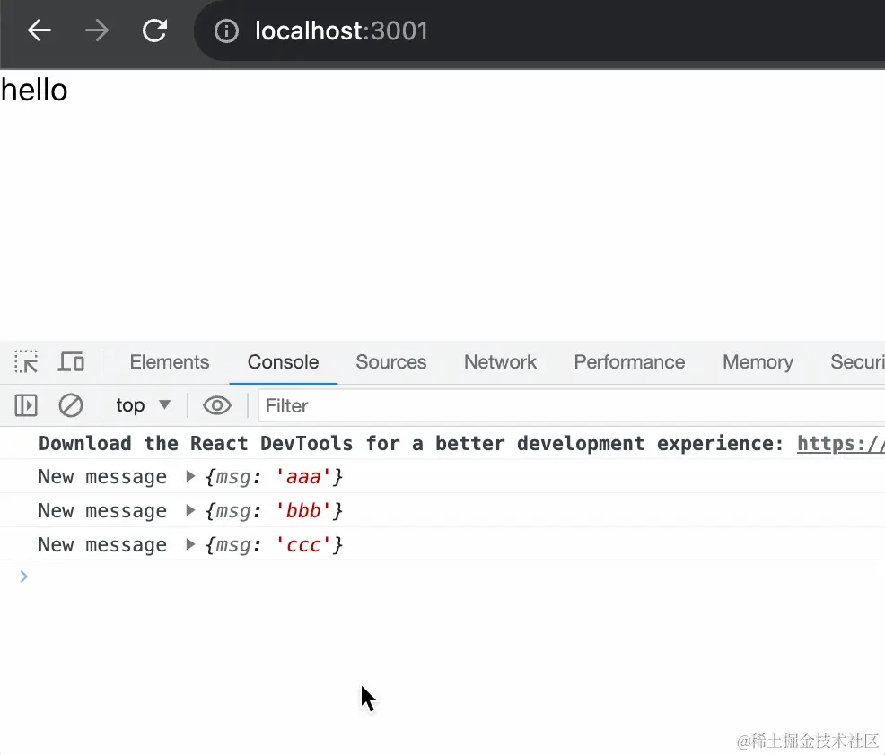Image resolution: width=885 pixels, height=755 pixels.
Task: Open the Network tab
Action: point(500,362)
